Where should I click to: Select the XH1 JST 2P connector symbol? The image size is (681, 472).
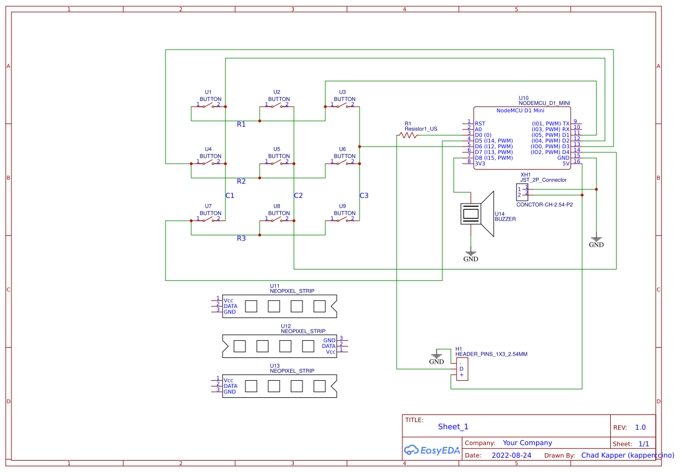point(522,192)
